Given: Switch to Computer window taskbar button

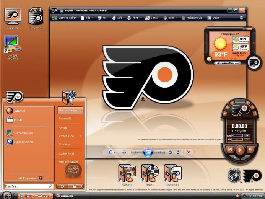Looking at the screenshot, I should click(72, 196).
